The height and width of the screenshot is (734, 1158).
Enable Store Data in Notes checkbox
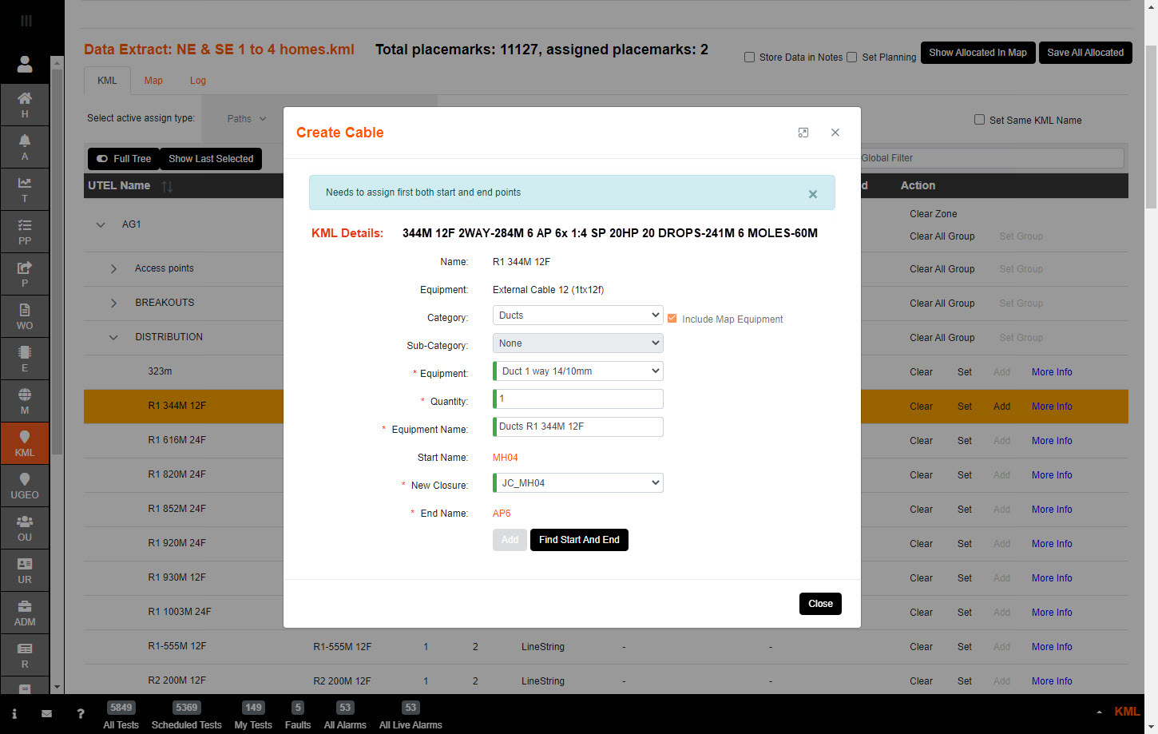[749, 58]
